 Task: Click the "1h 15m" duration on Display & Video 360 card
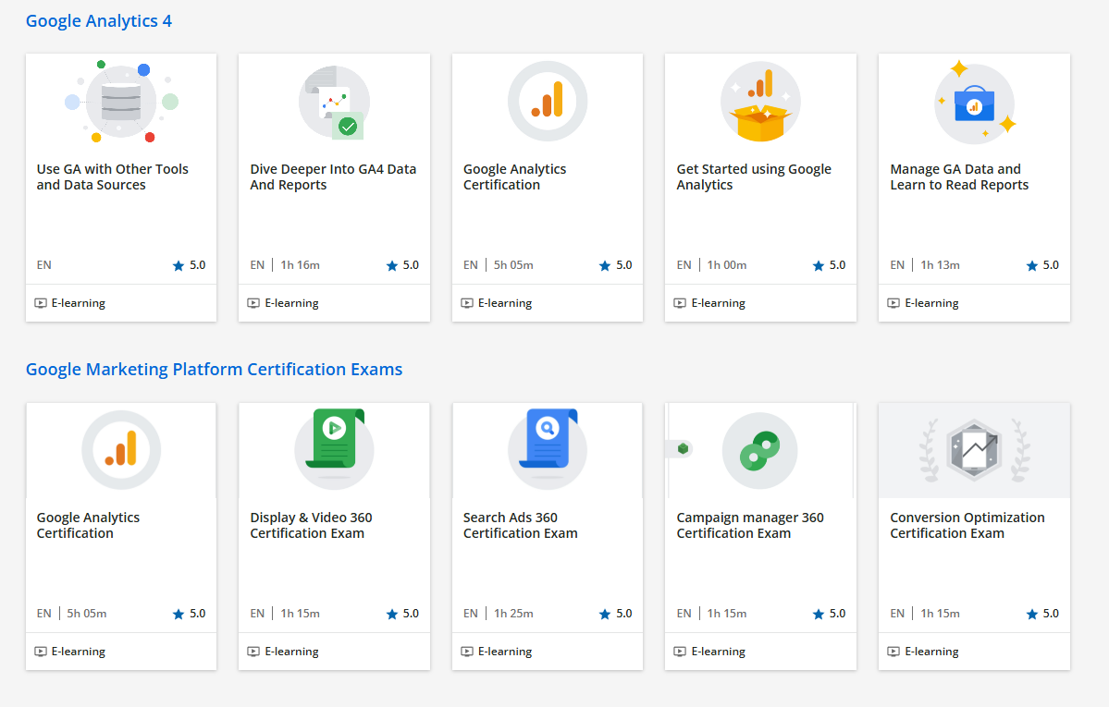(x=300, y=614)
